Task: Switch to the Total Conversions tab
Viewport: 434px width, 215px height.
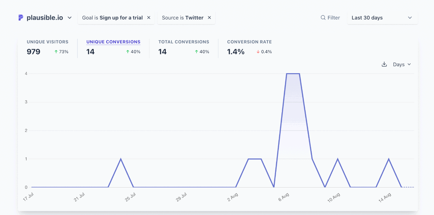Action: pos(184,46)
